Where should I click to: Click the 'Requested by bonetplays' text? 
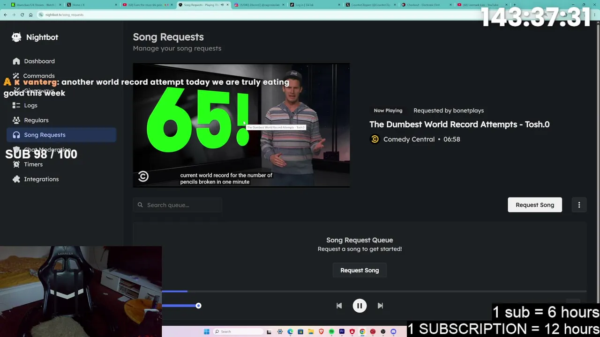pyautogui.click(x=449, y=111)
